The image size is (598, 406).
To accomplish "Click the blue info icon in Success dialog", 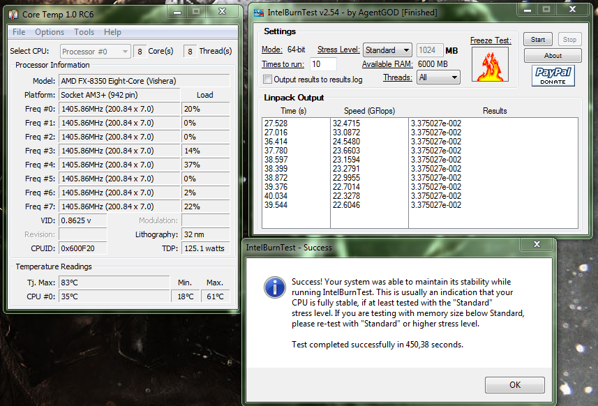I will (x=275, y=287).
